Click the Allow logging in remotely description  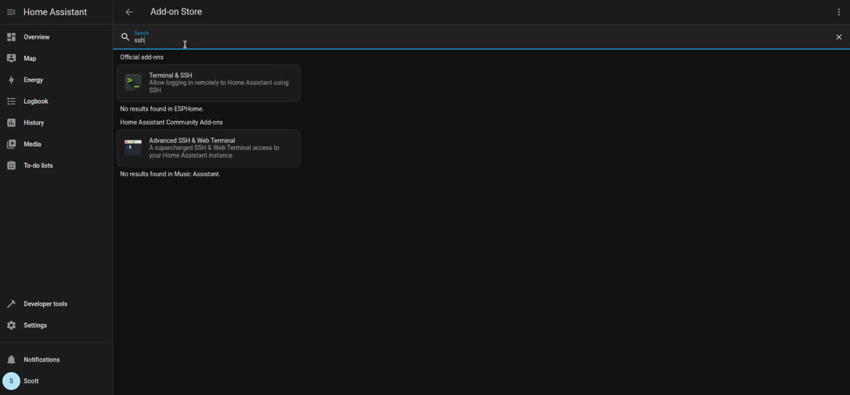[219, 86]
